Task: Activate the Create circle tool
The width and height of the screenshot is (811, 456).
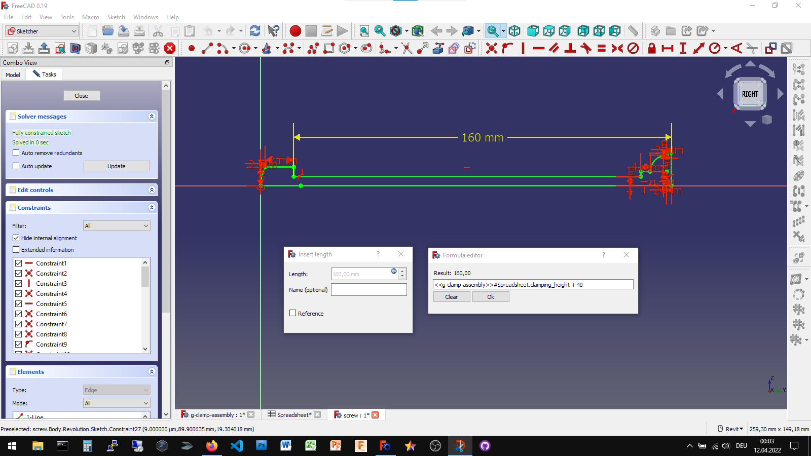Action: 245,48
